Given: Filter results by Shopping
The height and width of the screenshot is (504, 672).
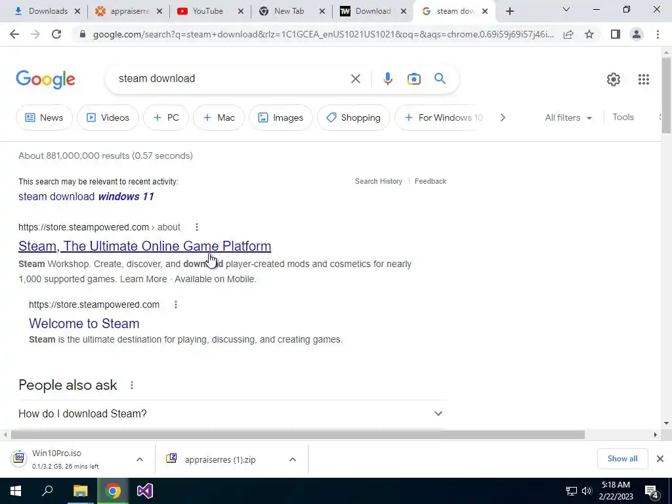Looking at the screenshot, I should 354,118.
